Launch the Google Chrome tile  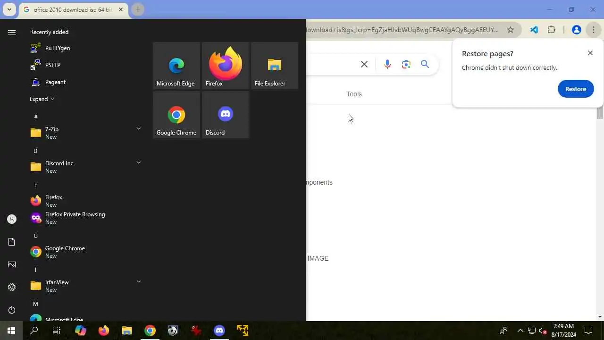tap(176, 115)
